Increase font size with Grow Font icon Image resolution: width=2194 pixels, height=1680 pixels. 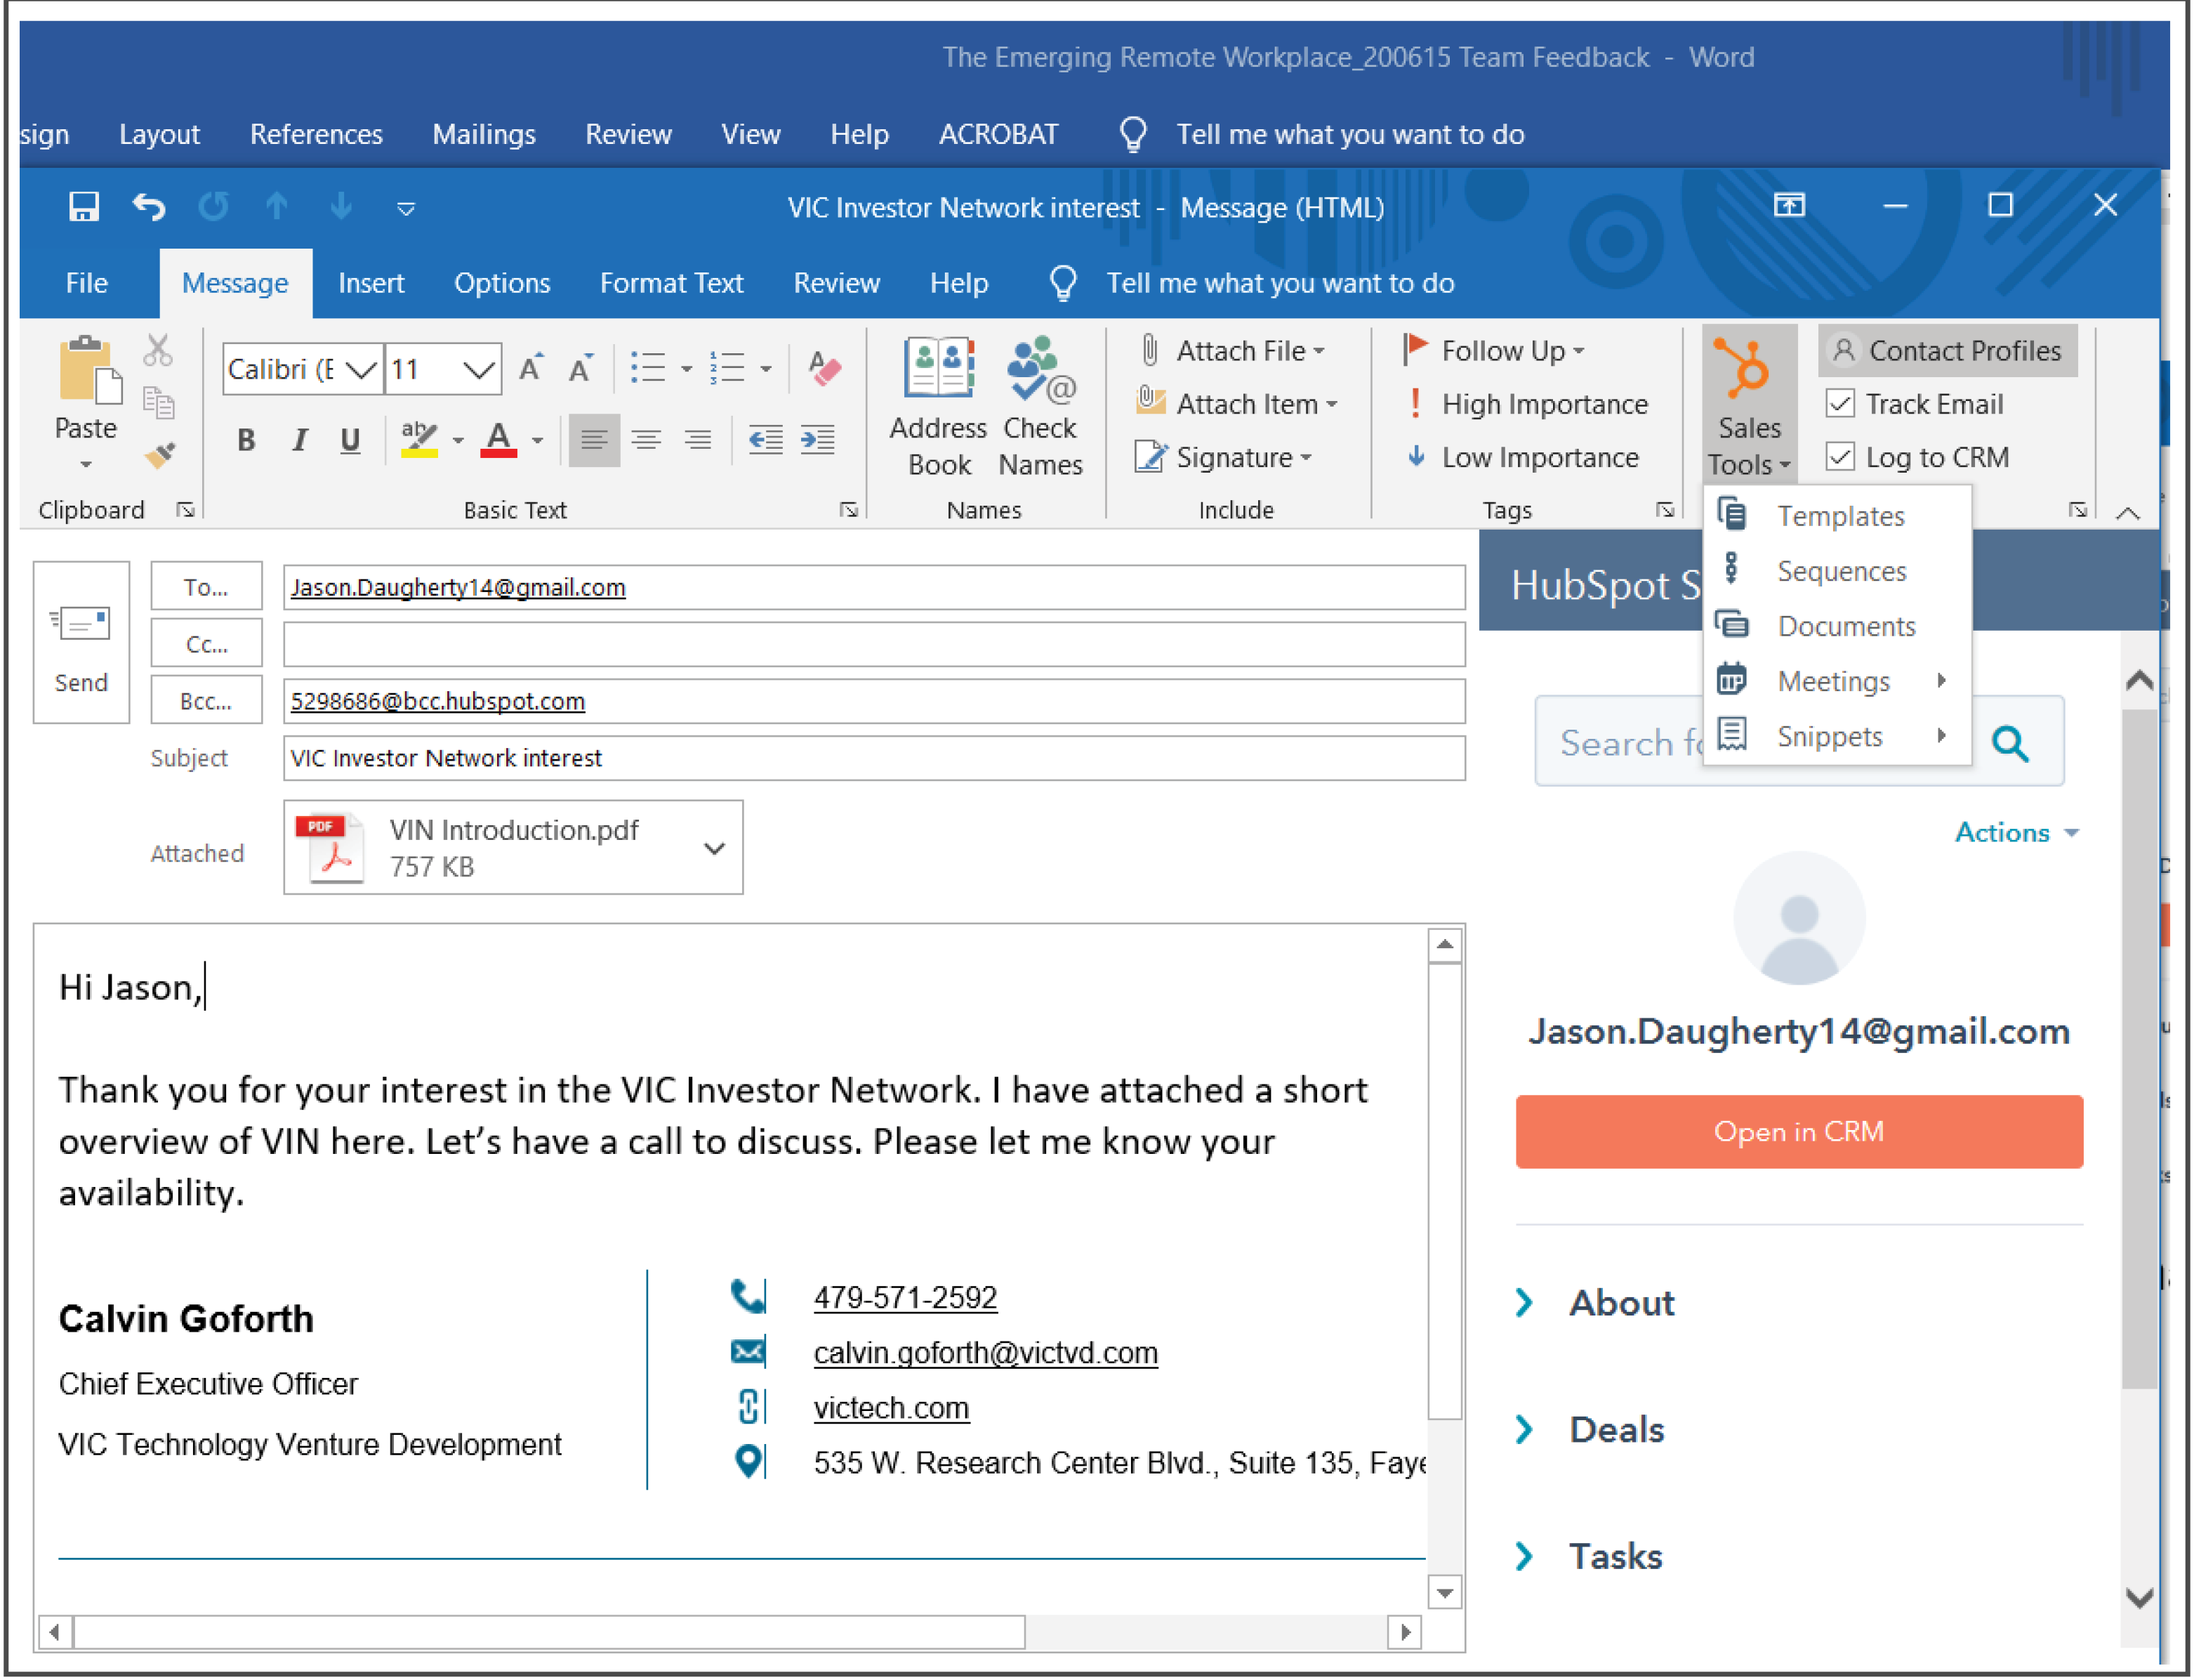coord(531,369)
